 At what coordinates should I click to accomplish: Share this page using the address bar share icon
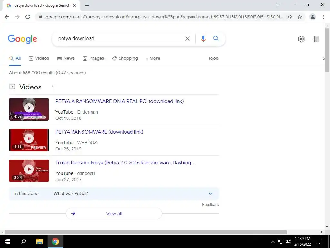289,17
